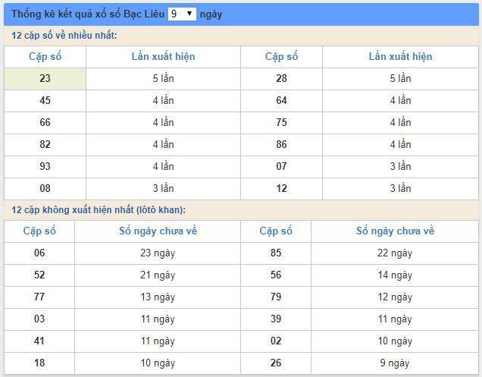Choose number pair 07
Viewport: 482px width, 377px height.
pos(281,166)
